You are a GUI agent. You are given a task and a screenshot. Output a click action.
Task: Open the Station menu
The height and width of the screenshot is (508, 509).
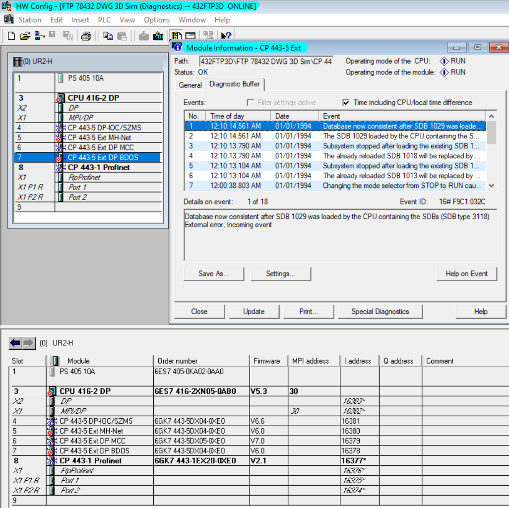tap(30, 20)
